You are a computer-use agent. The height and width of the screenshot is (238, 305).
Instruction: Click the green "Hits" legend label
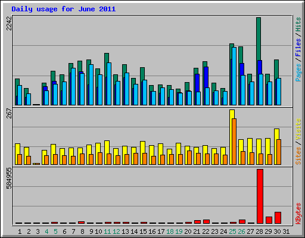298,24
